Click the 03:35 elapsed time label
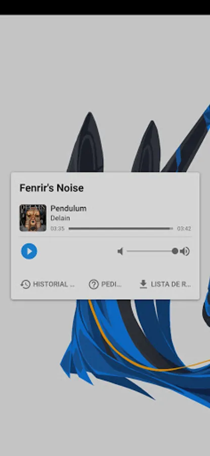 57,229
